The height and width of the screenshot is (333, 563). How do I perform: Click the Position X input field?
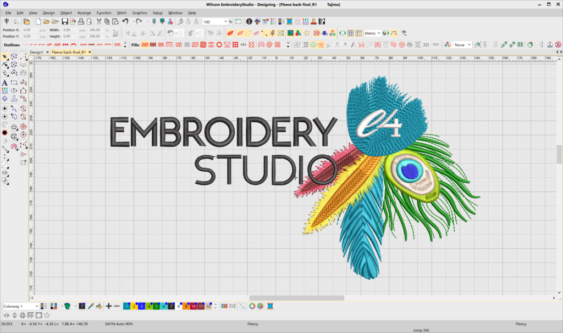pyautogui.click(x=30, y=30)
